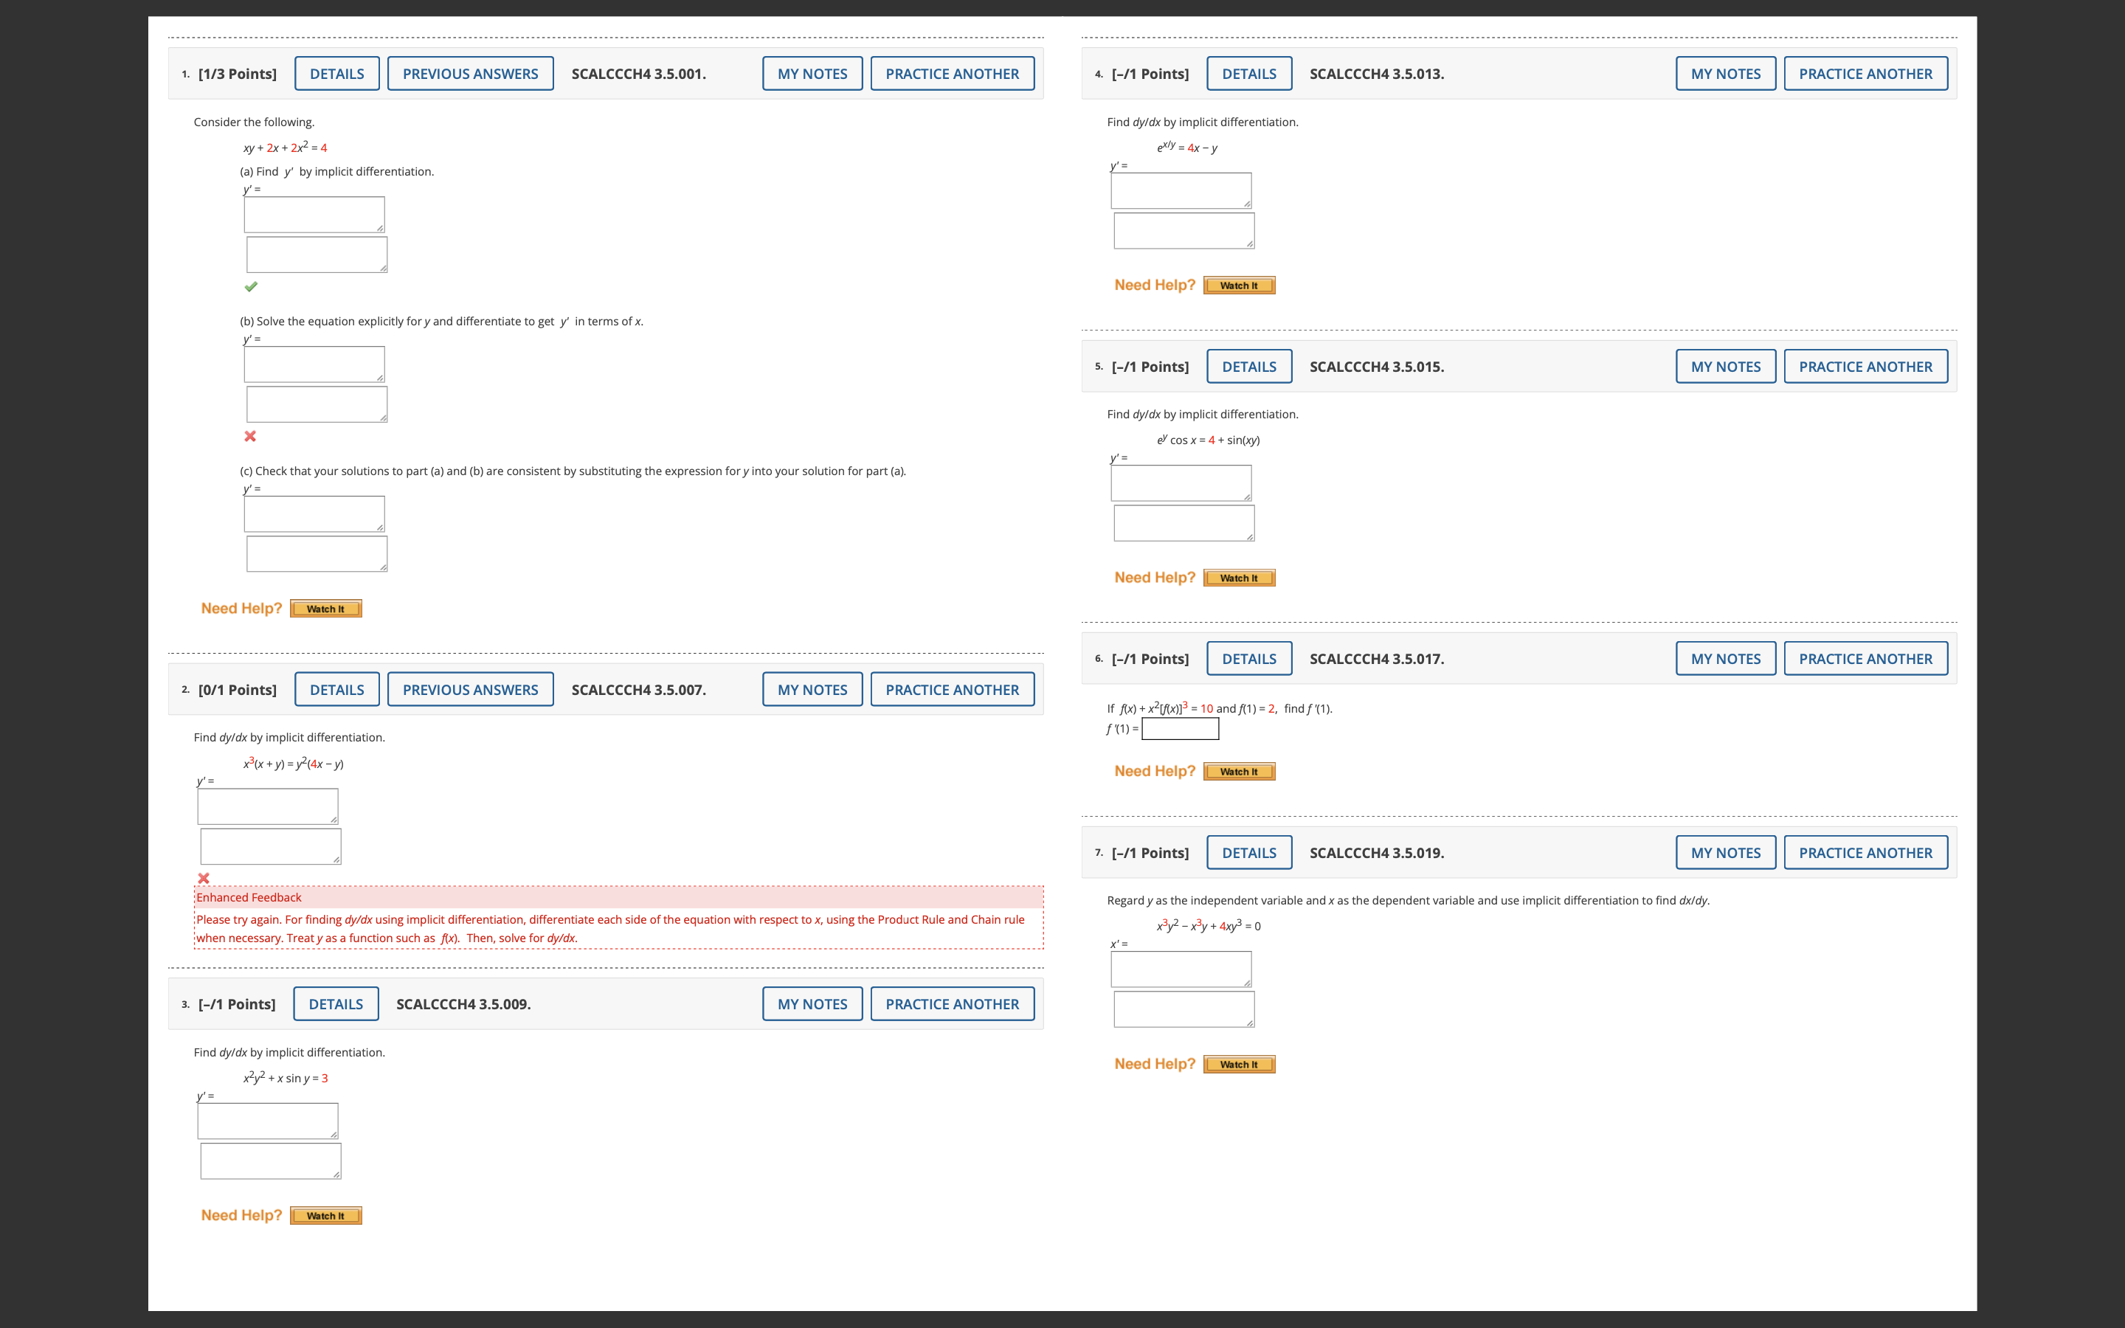This screenshot has width=2125, height=1328.
Task: Click the Watch It button in question 6
Action: tap(1239, 771)
